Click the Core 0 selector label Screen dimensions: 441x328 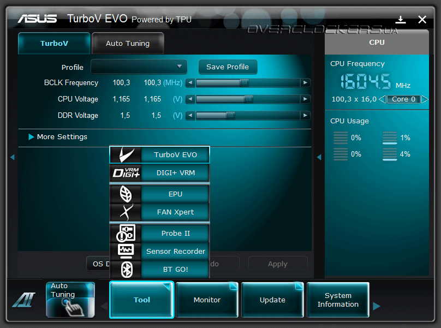pos(403,99)
